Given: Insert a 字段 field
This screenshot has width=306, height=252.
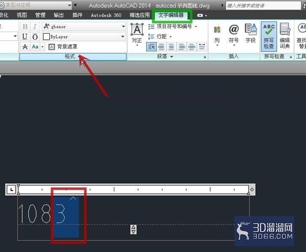Looking at the screenshot, I should click(x=251, y=34).
